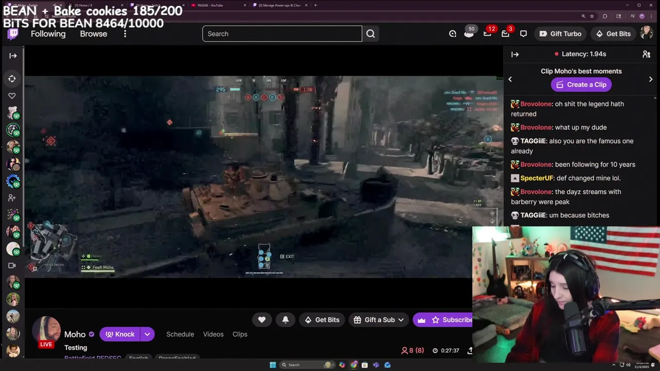
Task: Show the previous chat banner with the left arrow
Action: 510,79
